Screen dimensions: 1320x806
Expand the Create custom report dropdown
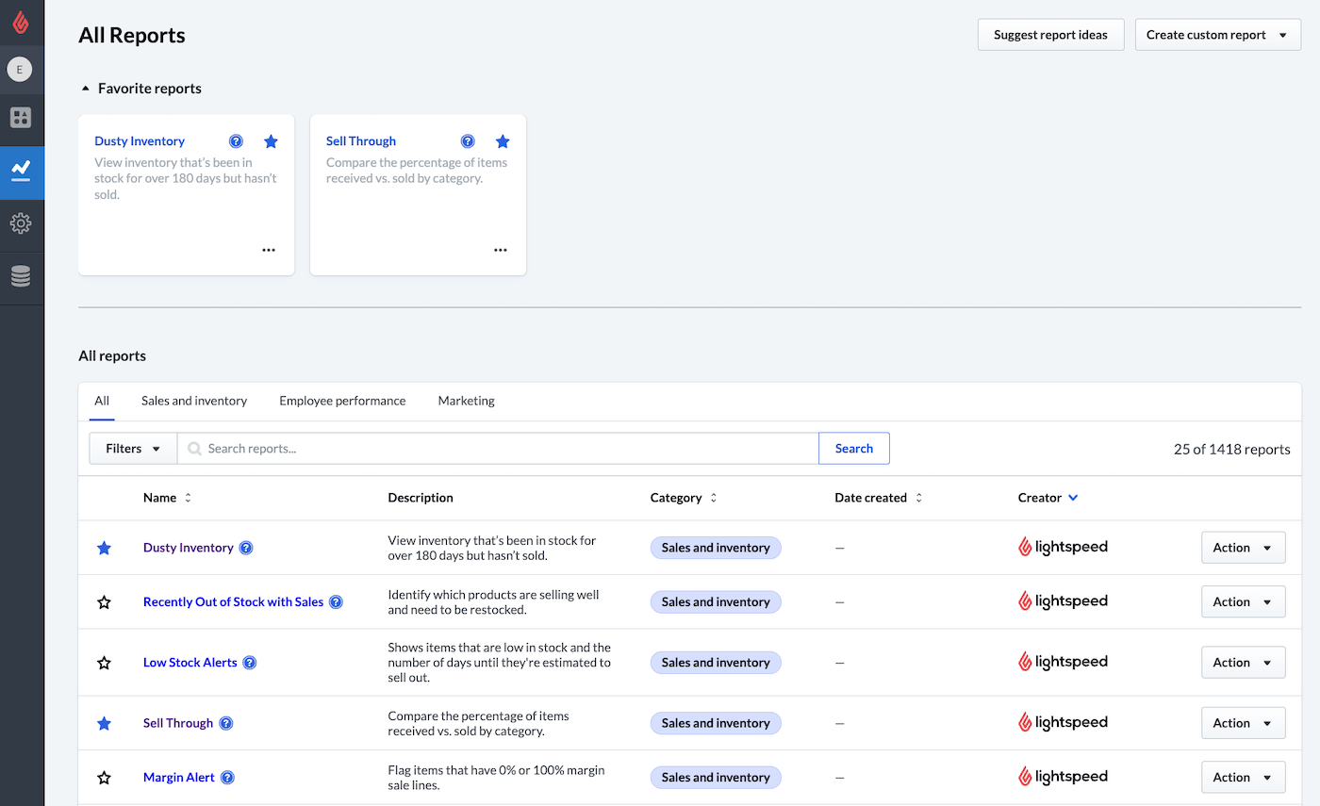1217,35
